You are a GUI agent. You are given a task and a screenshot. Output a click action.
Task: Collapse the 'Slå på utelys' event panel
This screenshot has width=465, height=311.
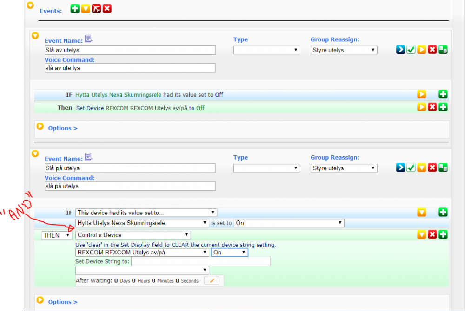pos(35,154)
